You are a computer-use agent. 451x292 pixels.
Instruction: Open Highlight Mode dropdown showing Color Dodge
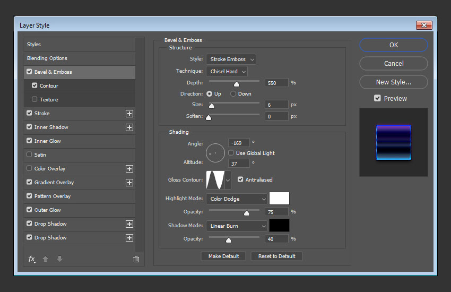[x=237, y=199]
